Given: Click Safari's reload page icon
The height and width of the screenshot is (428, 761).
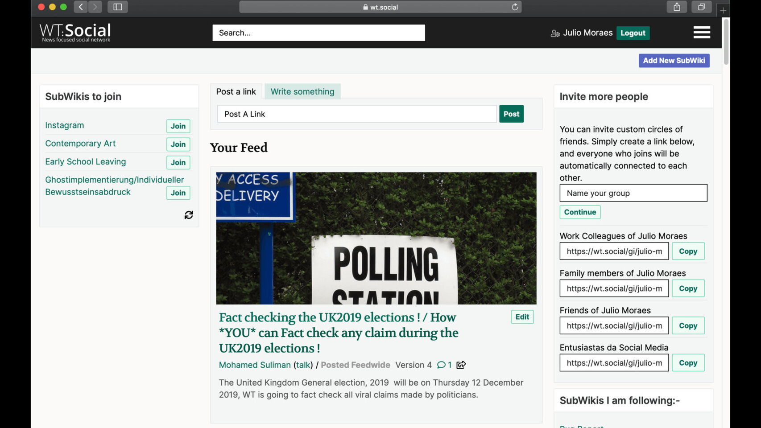Looking at the screenshot, I should (x=515, y=7).
